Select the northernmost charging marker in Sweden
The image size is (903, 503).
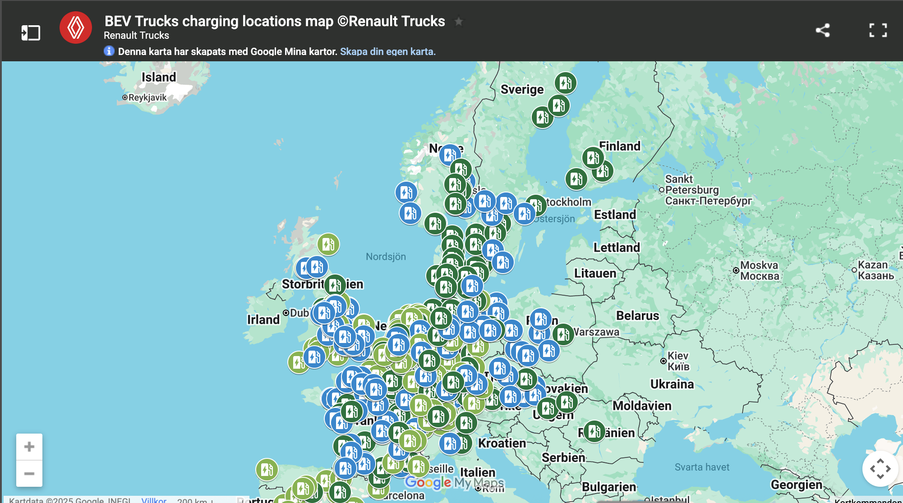[565, 82]
